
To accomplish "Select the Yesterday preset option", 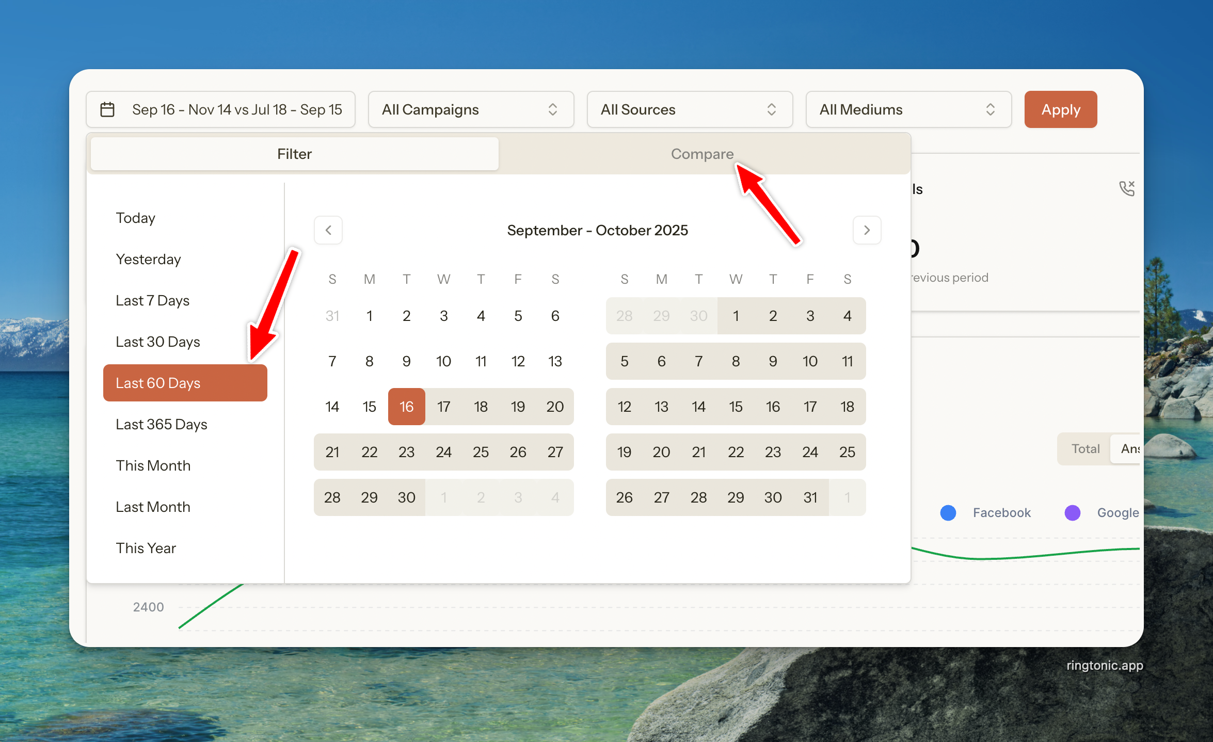I will 149,259.
